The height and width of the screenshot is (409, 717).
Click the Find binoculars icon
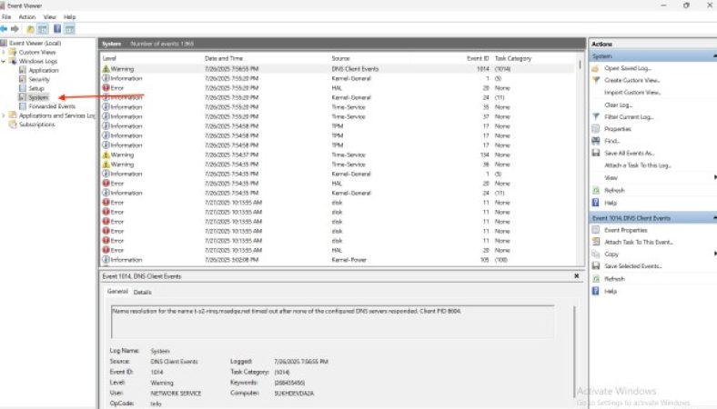pyautogui.click(x=595, y=141)
